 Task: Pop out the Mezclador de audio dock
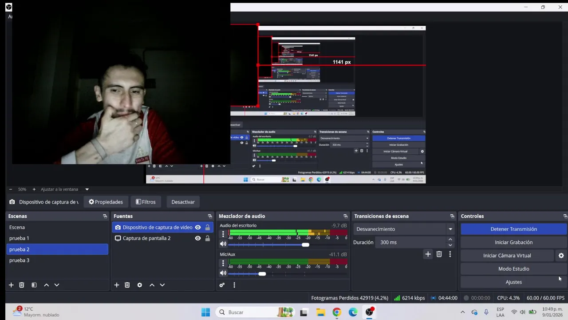(x=345, y=216)
